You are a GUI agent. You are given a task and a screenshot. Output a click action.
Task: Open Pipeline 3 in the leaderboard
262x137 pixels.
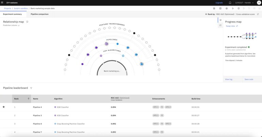(x=38, y=115)
